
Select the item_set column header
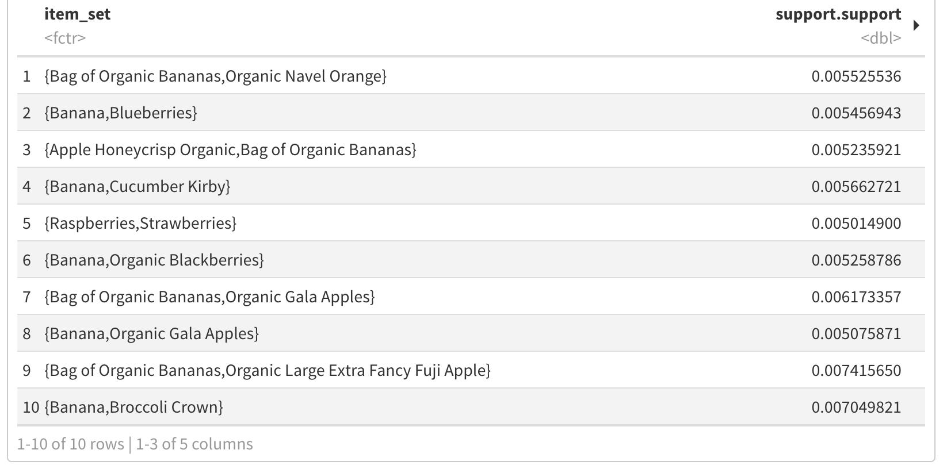point(77,14)
